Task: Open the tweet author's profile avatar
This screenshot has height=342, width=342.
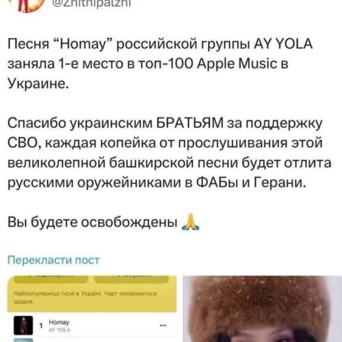Action: (29, 5)
